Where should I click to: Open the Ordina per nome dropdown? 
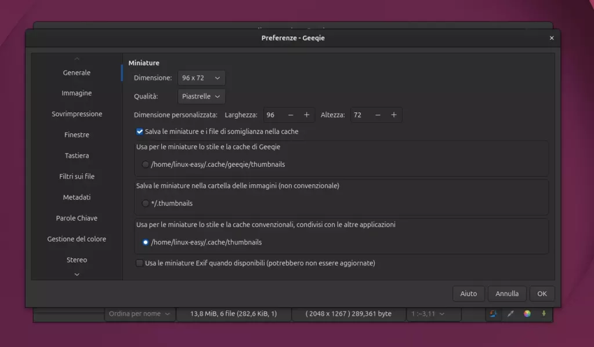(x=139, y=314)
